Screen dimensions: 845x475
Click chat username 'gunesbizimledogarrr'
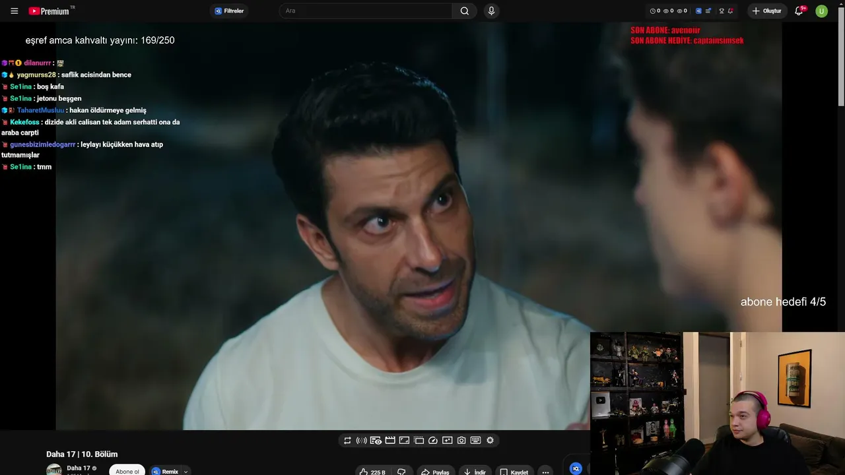[43, 144]
